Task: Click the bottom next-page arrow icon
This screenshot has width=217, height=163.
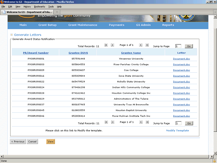Action: pos(141,122)
